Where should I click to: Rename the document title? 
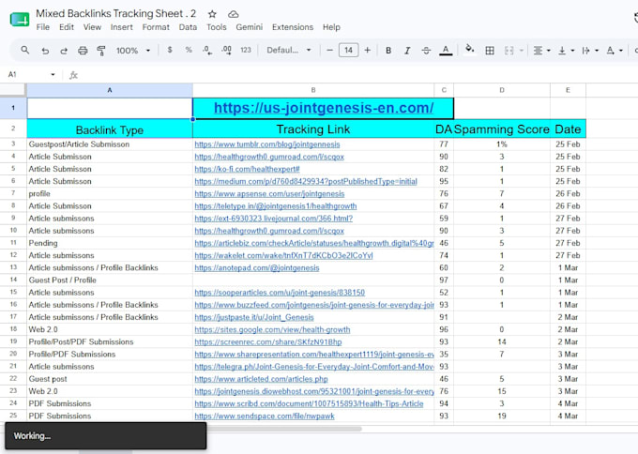coord(116,13)
